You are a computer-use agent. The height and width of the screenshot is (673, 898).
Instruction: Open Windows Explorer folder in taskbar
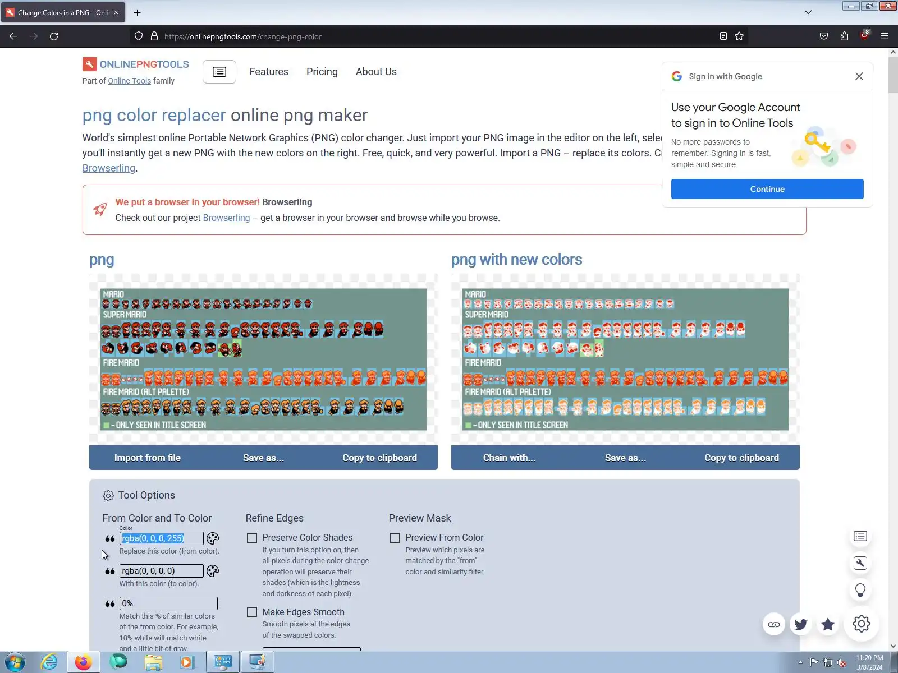pyautogui.click(x=153, y=662)
